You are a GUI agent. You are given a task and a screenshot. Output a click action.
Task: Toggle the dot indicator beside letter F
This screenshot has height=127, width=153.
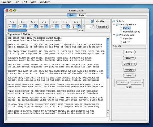click(x=67, y=22)
